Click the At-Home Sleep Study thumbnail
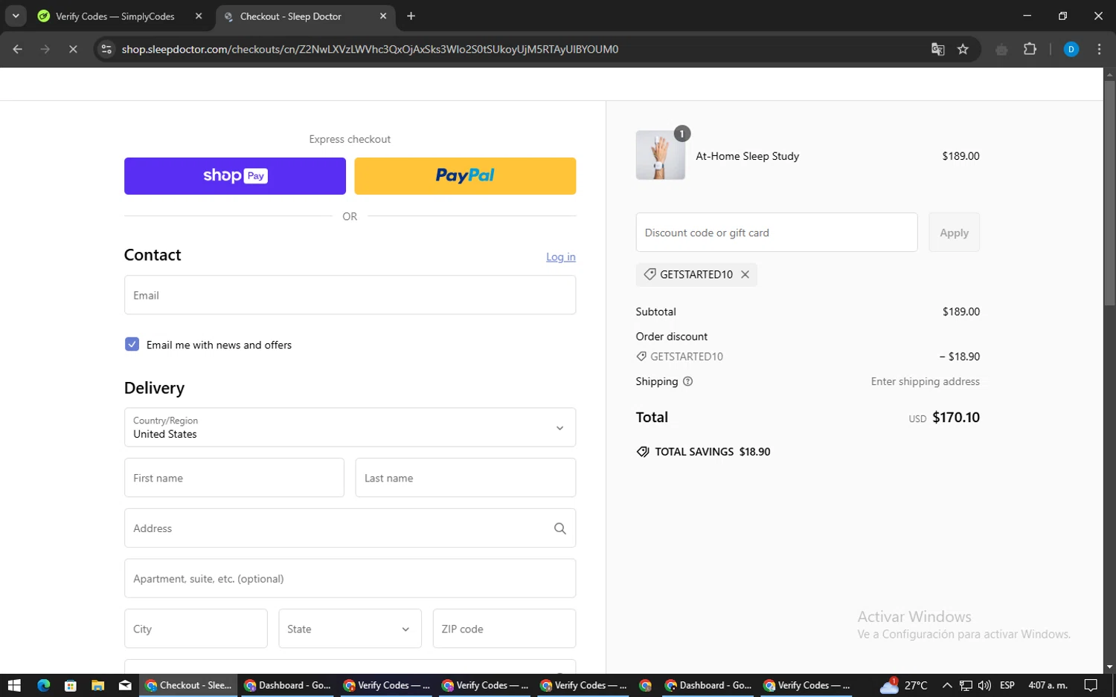Viewport: 1116px width, 697px height. (661, 155)
